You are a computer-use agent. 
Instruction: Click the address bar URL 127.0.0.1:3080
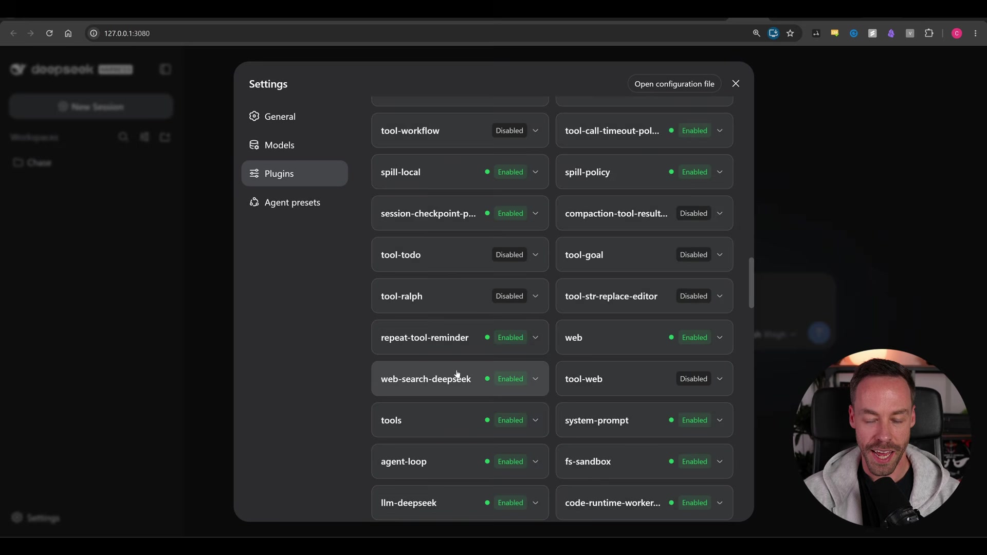point(127,33)
